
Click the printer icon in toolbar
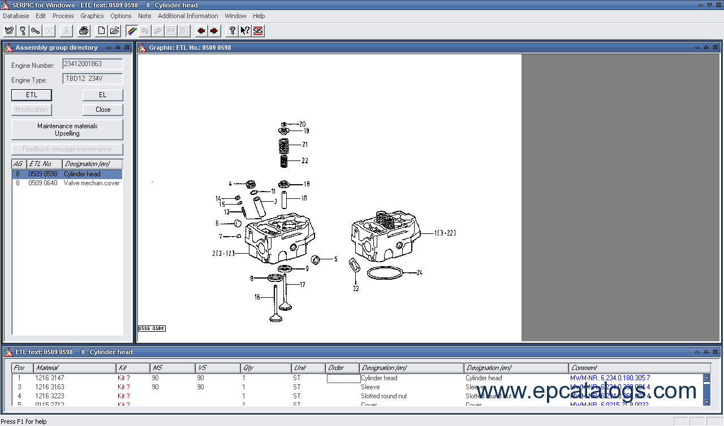click(84, 31)
